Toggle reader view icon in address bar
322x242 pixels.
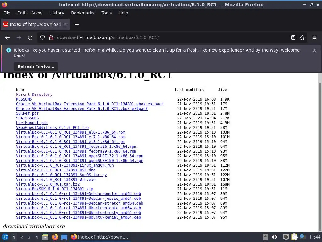click(x=293, y=38)
